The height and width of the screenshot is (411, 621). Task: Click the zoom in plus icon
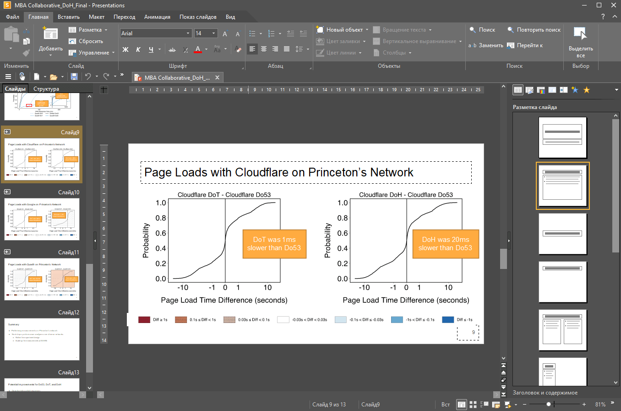tap(584, 405)
